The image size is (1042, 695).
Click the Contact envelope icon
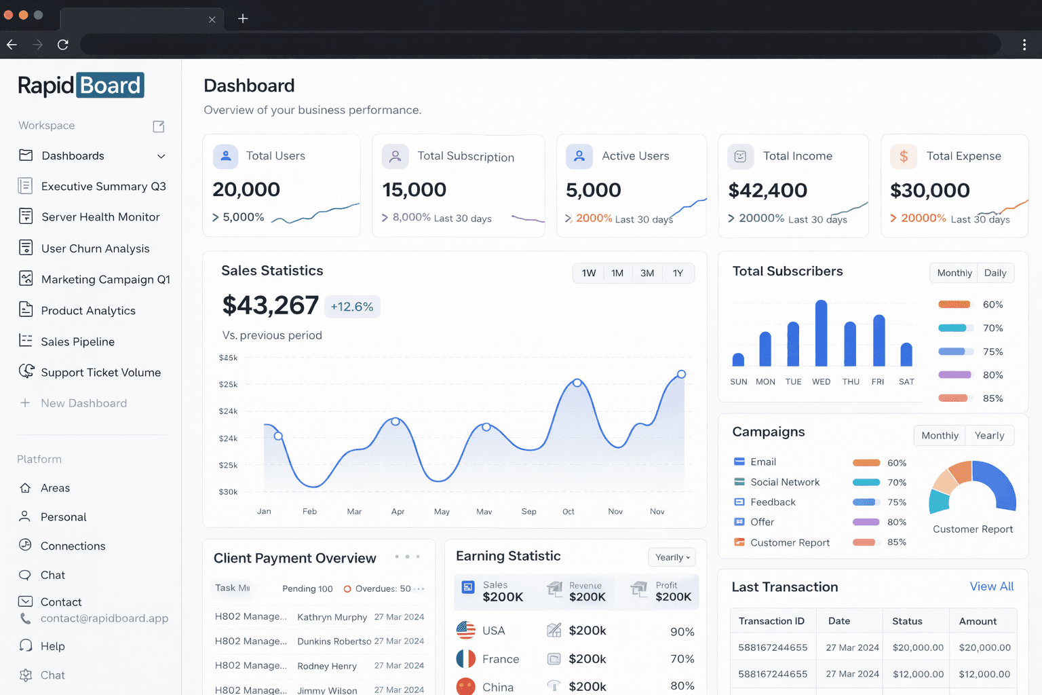pyautogui.click(x=25, y=601)
